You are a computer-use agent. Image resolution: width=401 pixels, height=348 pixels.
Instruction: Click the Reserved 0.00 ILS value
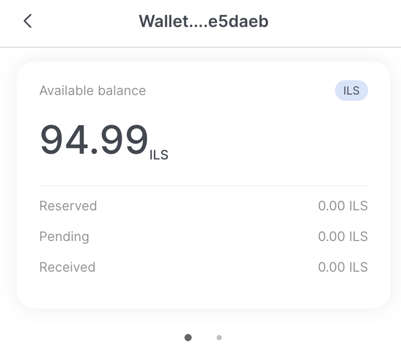[343, 206]
